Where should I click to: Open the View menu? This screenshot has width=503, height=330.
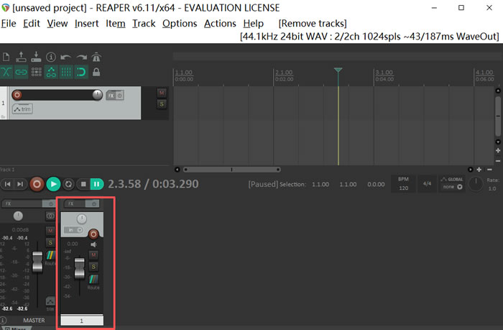[x=57, y=24]
